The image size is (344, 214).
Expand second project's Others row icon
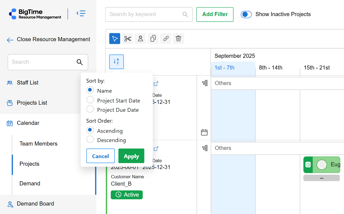pyautogui.click(x=204, y=148)
